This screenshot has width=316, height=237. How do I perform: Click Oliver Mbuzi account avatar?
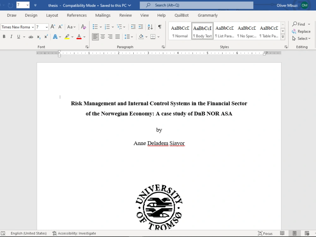coord(304,5)
